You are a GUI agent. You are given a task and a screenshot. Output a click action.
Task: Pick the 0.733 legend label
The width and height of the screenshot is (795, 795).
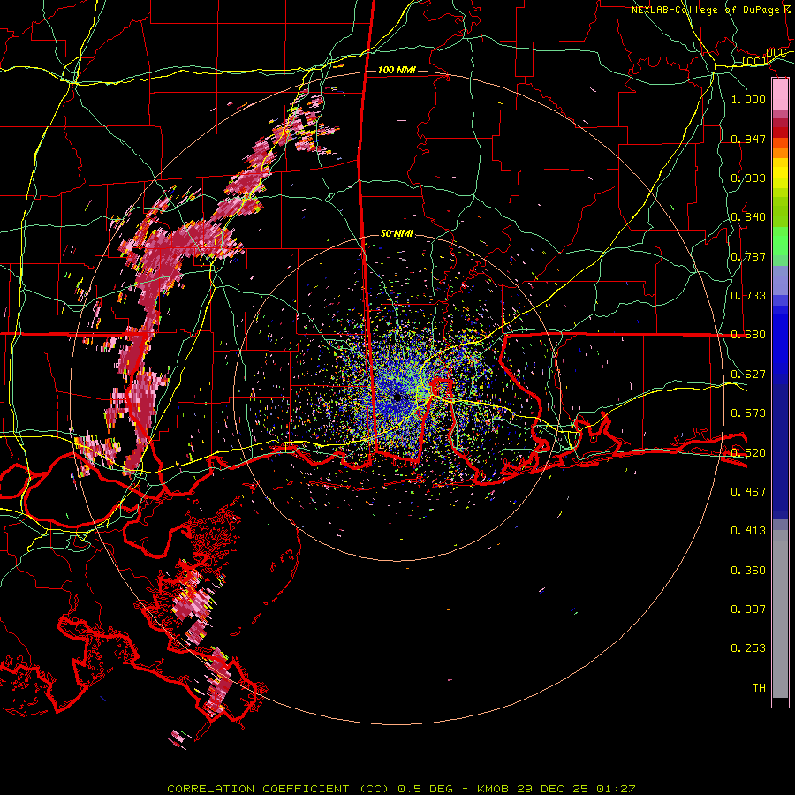748,296
